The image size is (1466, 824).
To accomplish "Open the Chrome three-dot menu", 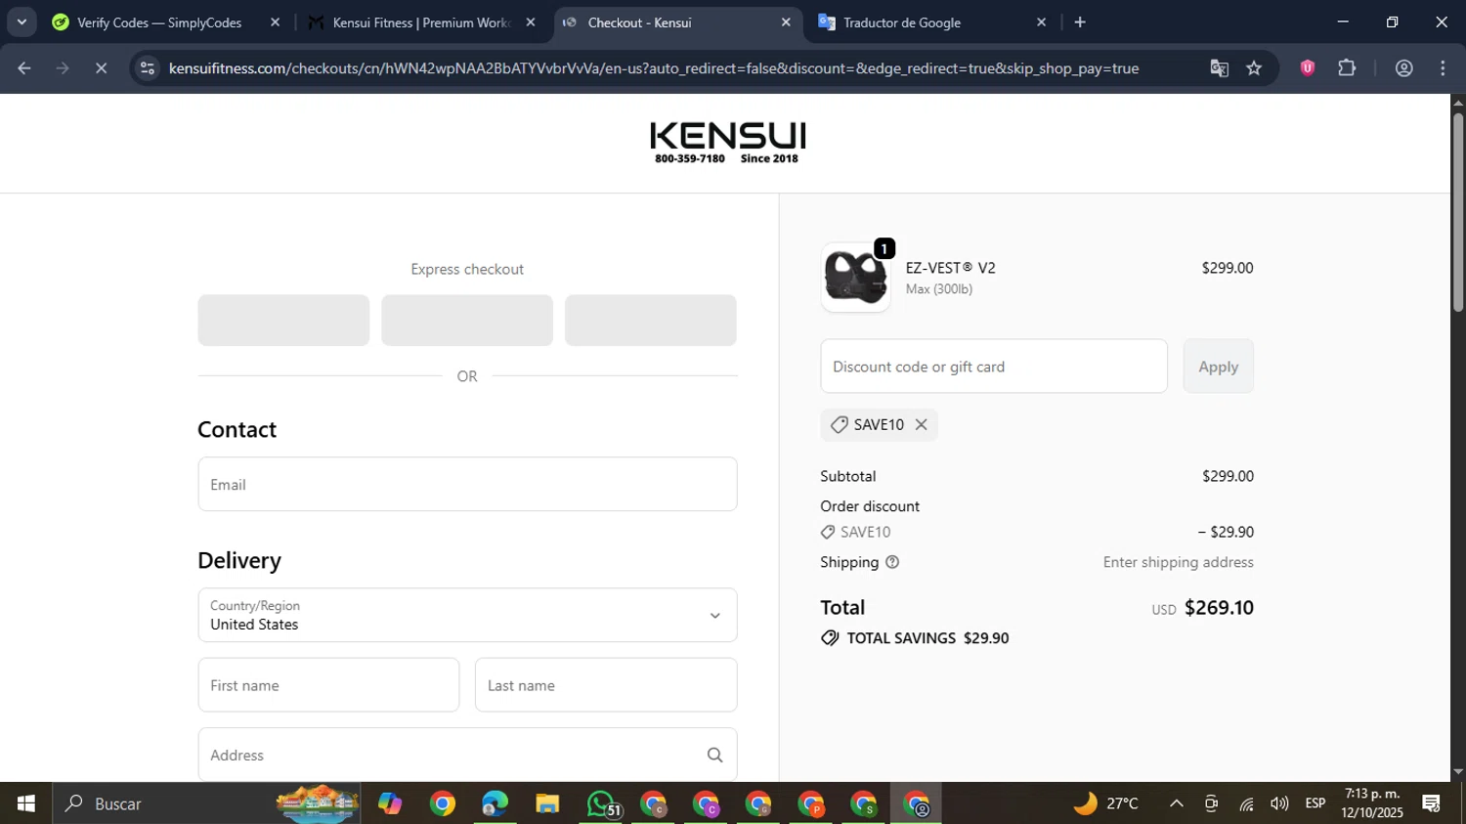I will pos(1443,67).
